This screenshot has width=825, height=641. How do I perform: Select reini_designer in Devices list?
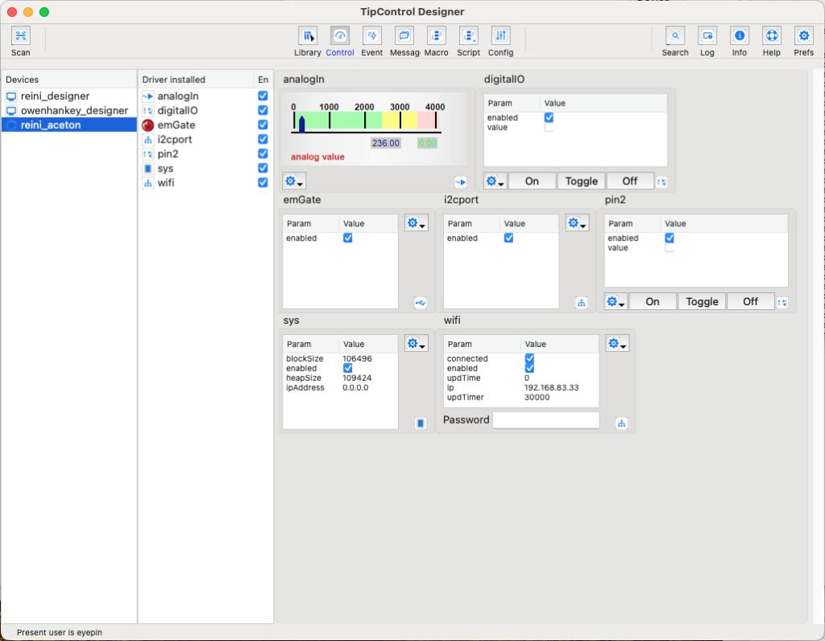click(55, 96)
